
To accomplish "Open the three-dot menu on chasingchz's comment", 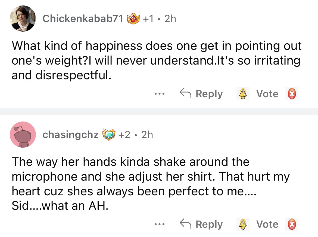I will click(x=158, y=224).
